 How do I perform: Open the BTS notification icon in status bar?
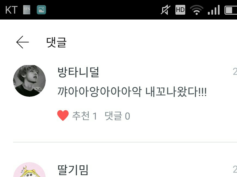pyautogui.click(x=27, y=10)
